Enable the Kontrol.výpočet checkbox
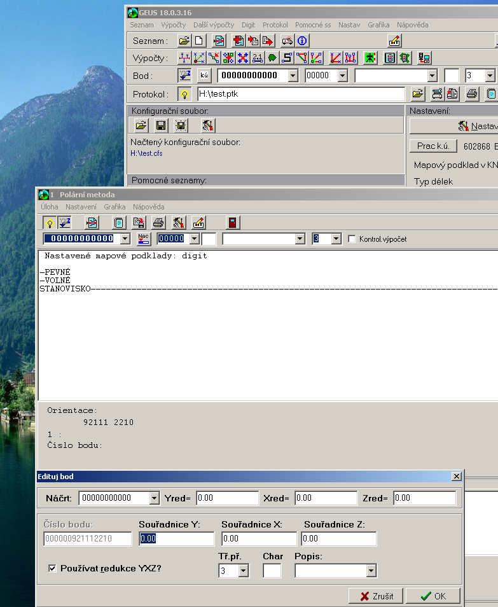The height and width of the screenshot is (607, 498). click(x=352, y=239)
